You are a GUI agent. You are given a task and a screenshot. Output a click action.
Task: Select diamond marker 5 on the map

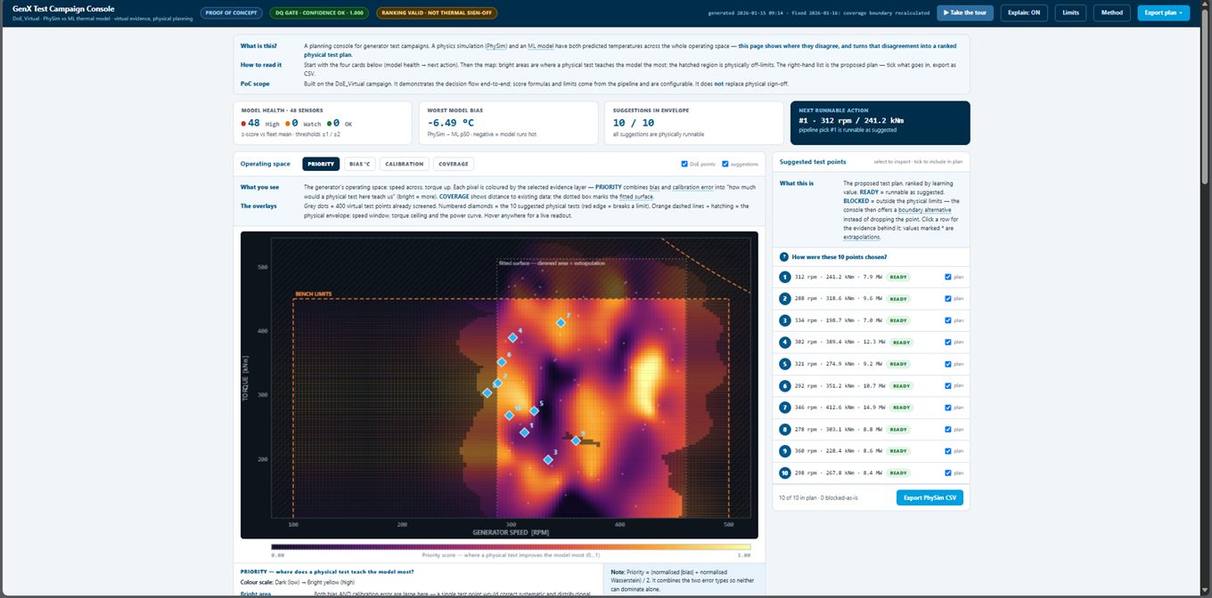[x=535, y=411]
